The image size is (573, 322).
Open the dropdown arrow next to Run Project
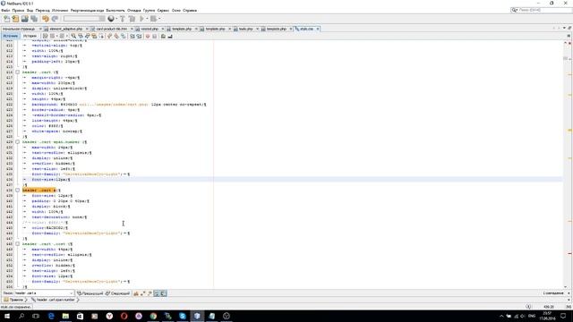147,19
